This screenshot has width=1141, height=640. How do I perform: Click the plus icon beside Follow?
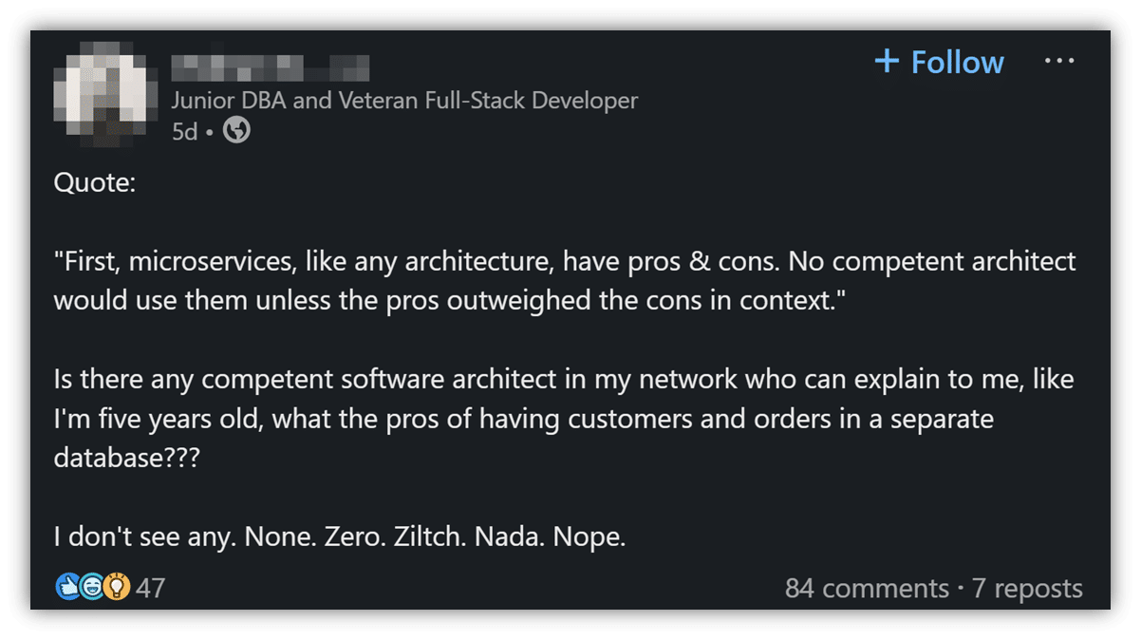pyautogui.click(x=887, y=62)
